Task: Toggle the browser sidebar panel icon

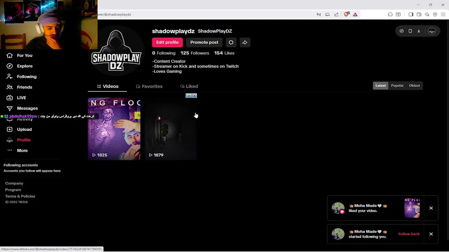Action: coord(411,14)
